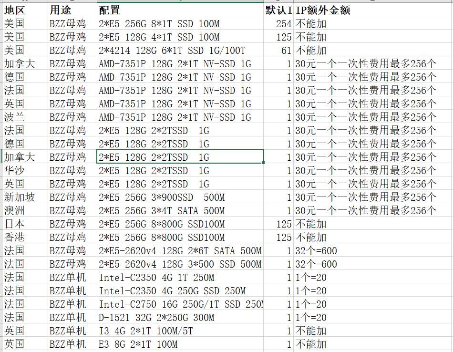
Task: Select the cell containing 254
Action: coord(278,23)
